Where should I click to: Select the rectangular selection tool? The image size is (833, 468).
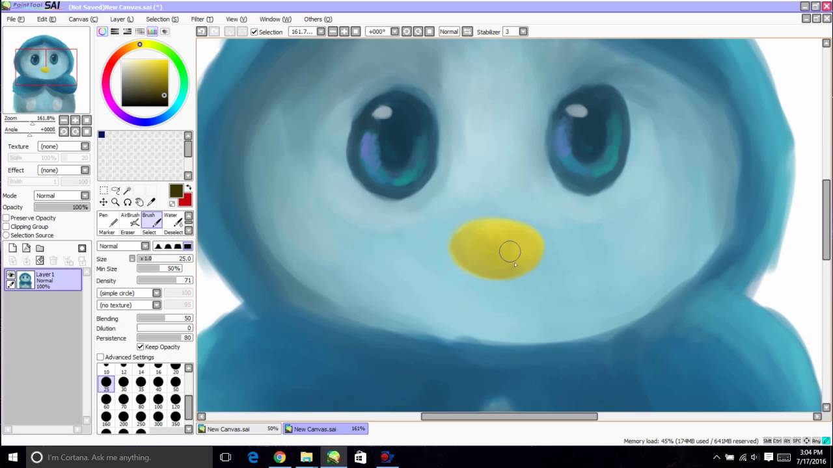coord(103,190)
